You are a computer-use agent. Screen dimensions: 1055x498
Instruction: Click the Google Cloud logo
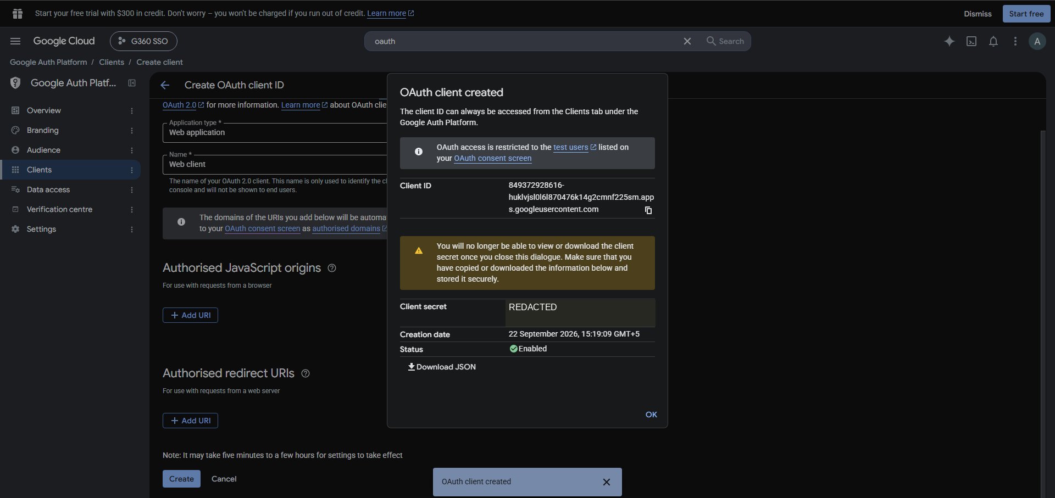pyautogui.click(x=64, y=41)
